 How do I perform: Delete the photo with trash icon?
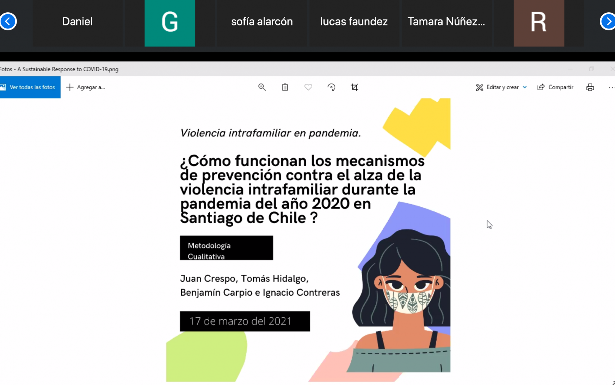tap(285, 87)
